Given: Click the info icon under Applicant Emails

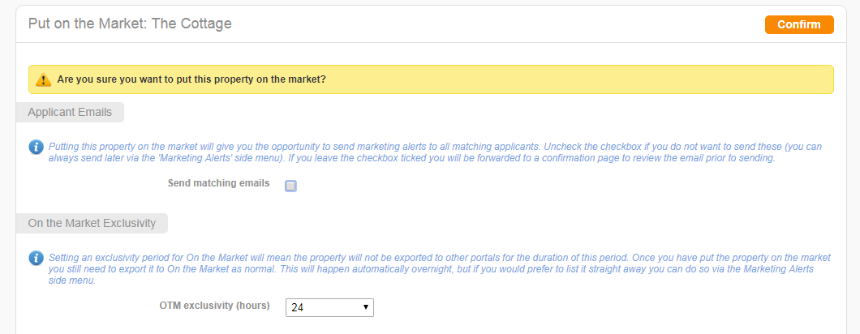Looking at the screenshot, I should pyautogui.click(x=37, y=147).
